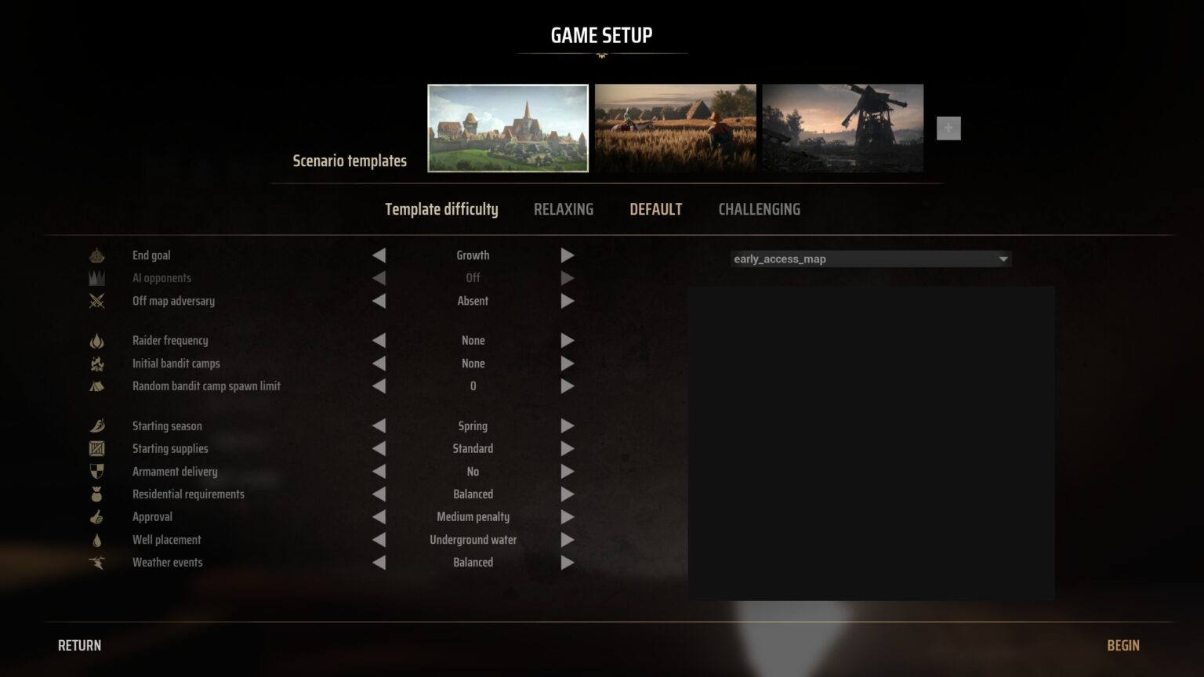This screenshot has width=1204, height=677.
Task: Click the Off map adversary crossed-swords icon
Action: tap(96, 301)
